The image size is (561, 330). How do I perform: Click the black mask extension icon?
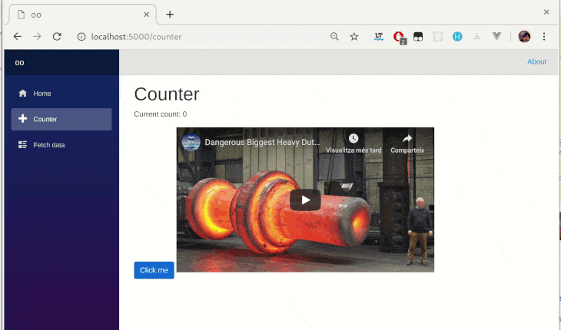418,36
